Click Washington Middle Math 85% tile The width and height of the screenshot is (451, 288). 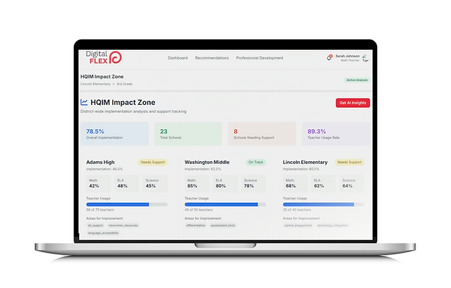pos(197,184)
